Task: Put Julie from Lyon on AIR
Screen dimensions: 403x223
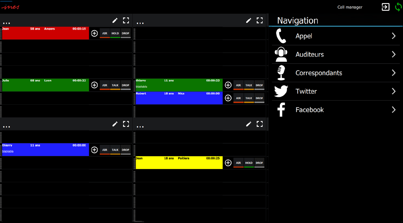Action: pos(105,85)
